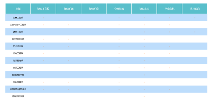
Task: Click 基础课教学部 dot under 疑似贫困
Action: click(144, 75)
